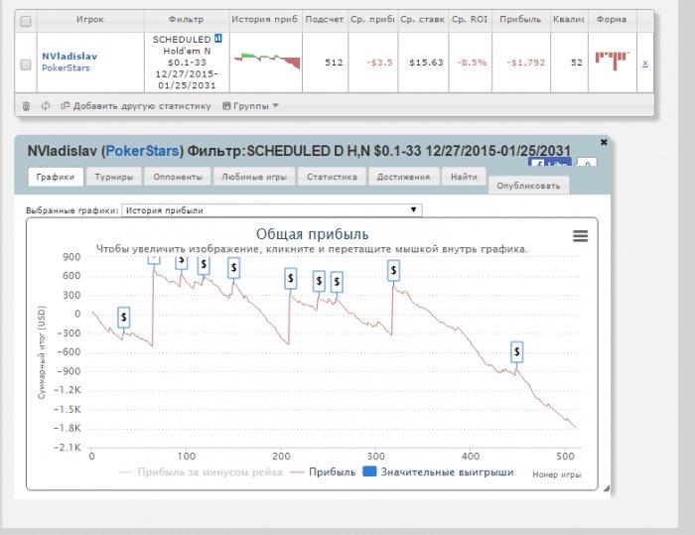This screenshot has height=535, width=695.
Task: Click the 512 count value
Action: tap(334, 63)
